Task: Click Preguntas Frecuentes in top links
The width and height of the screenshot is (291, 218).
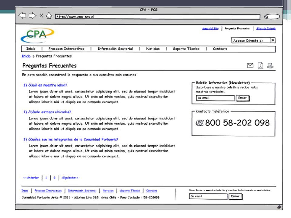Action: [x=237, y=28]
